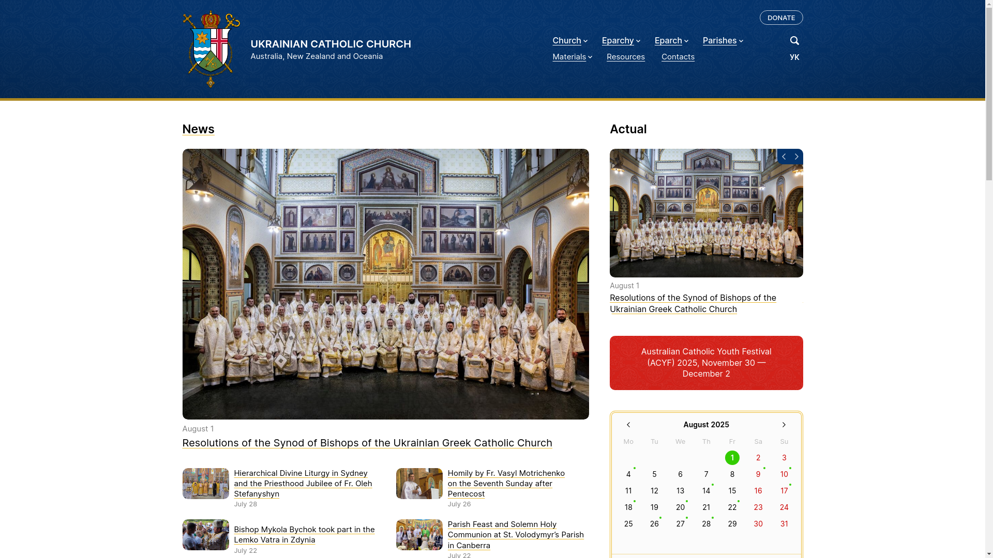This screenshot has height=558, width=993.
Task: Select August 18 in the calendar
Action: click(628, 507)
